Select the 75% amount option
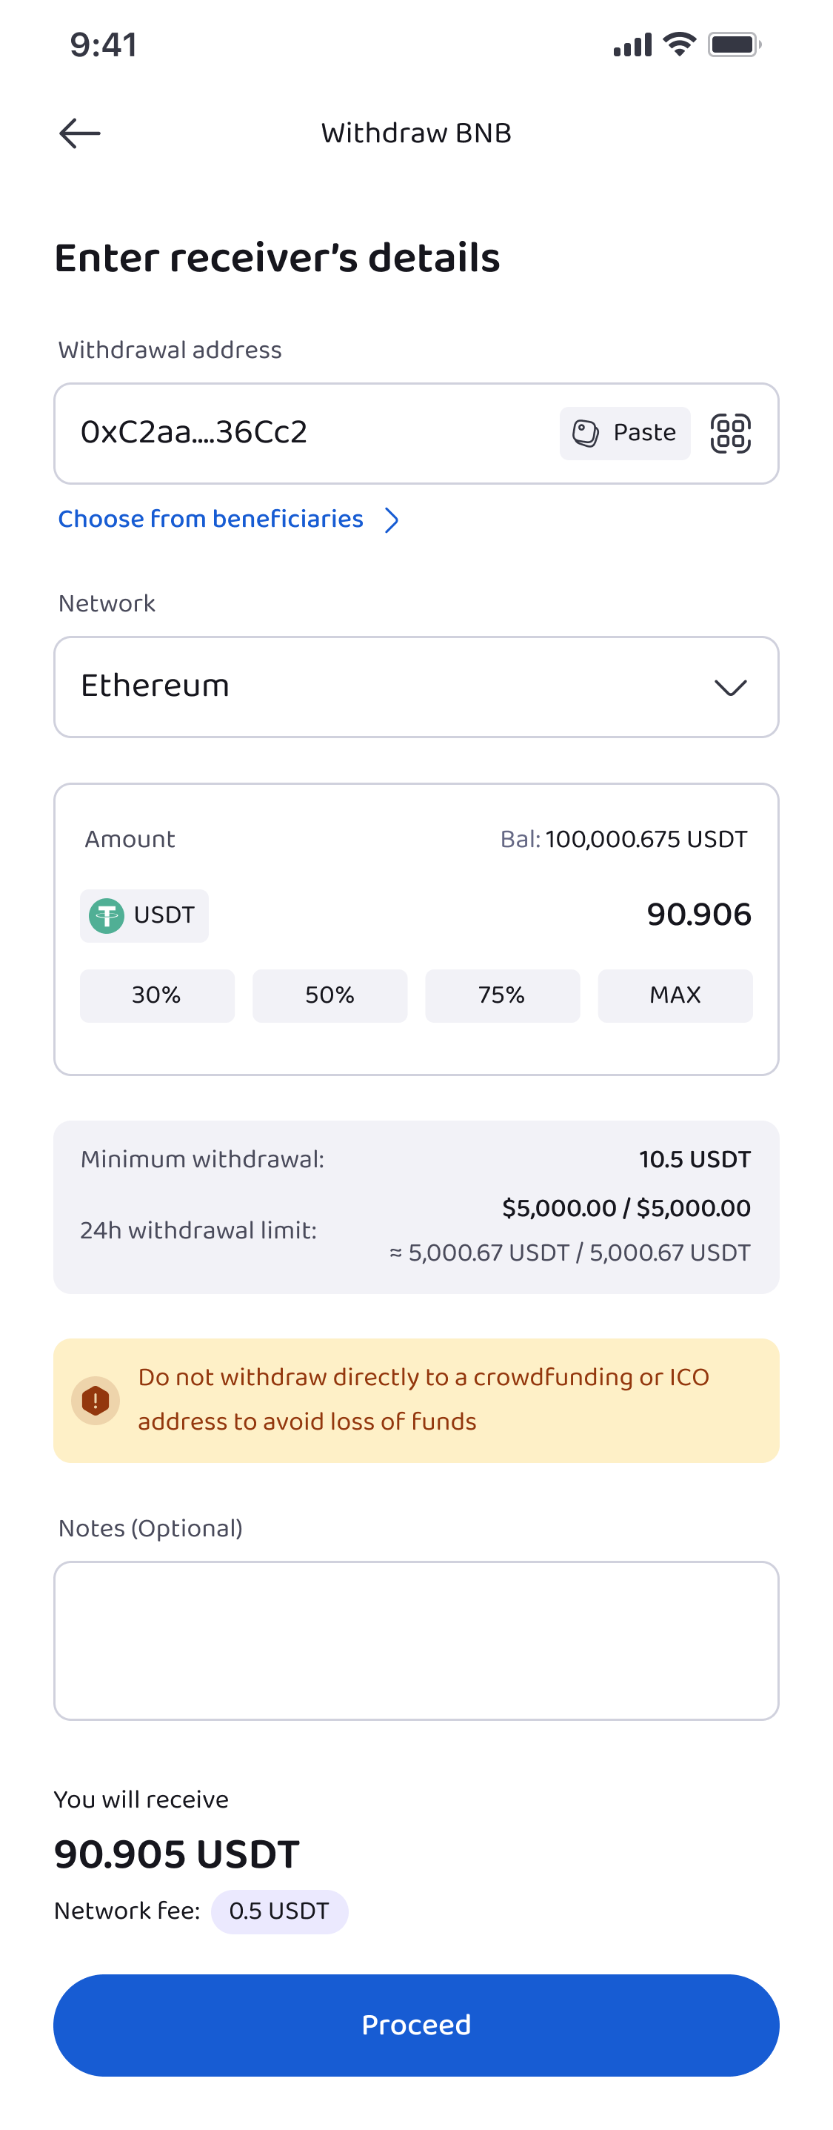Screen dimensions: 833x2130 pyautogui.click(x=503, y=995)
